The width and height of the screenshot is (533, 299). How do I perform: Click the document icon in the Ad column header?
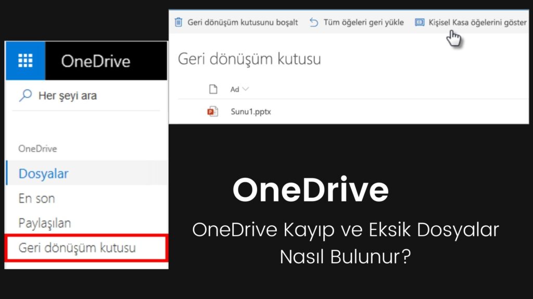point(213,89)
